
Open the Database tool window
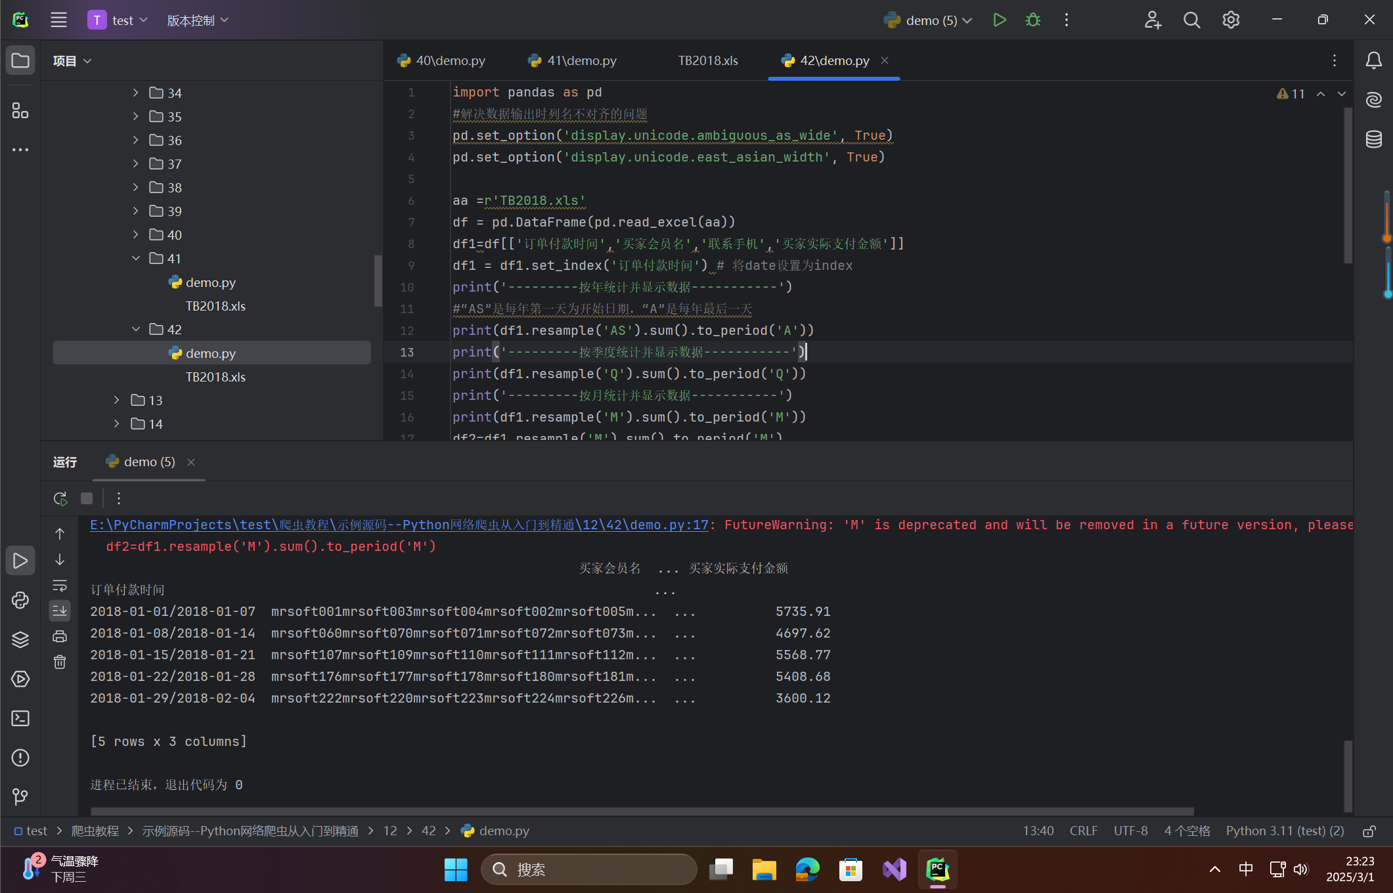[x=1374, y=139]
